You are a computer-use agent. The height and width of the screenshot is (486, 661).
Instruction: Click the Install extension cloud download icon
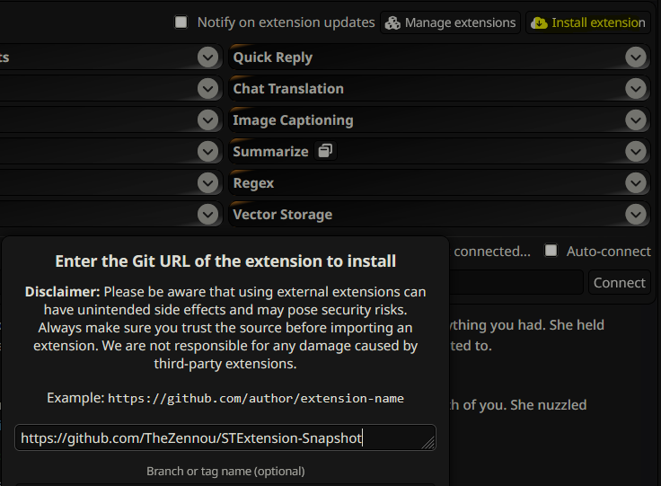(x=539, y=22)
